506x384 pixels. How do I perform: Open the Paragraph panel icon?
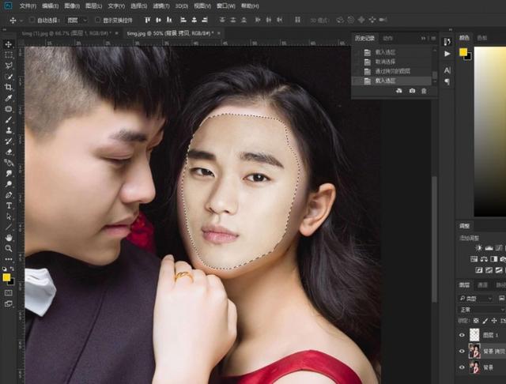coord(447,81)
